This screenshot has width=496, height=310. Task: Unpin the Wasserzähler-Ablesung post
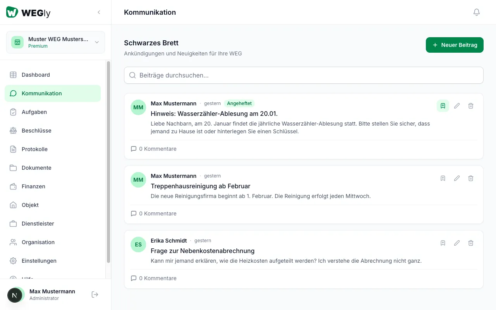point(443,106)
